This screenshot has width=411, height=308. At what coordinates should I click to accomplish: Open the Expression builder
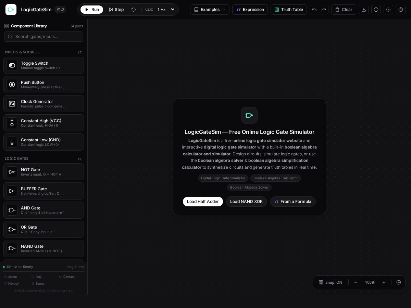pos(250,10)
